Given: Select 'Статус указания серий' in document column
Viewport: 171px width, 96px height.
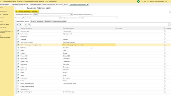Looking at the screenshot, I should (x=27, y=83).
